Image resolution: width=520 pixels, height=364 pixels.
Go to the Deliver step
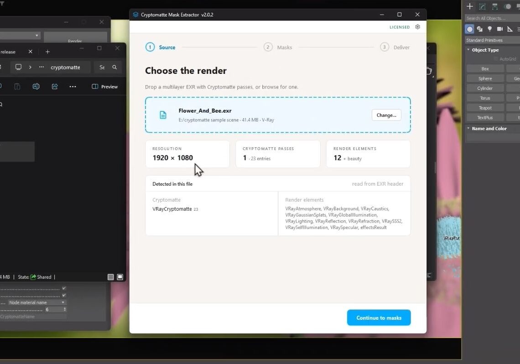pos(395,47)
